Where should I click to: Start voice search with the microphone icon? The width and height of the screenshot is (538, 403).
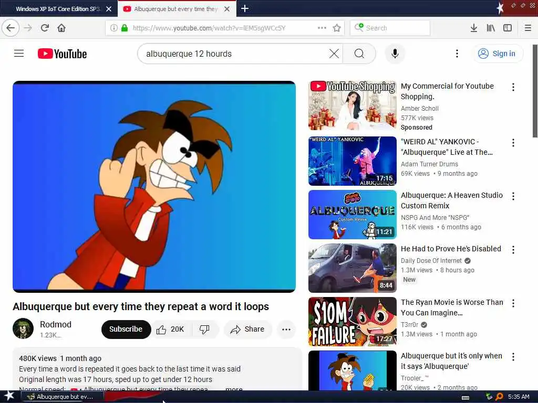coord(395,54)
